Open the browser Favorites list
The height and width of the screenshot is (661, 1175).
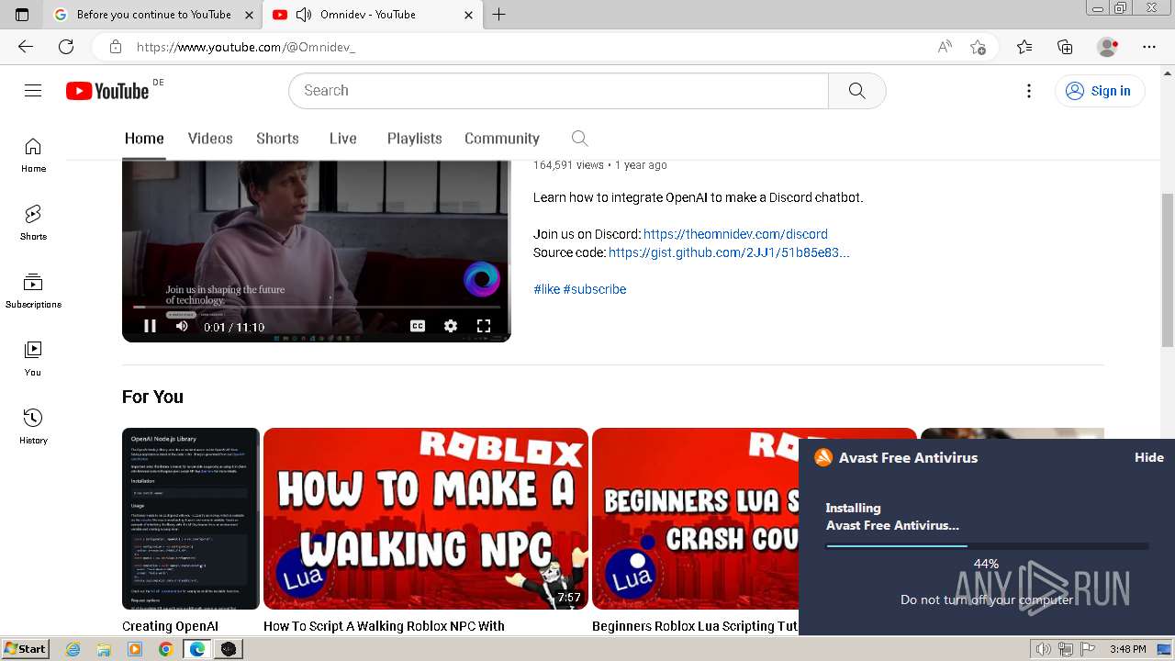(x=1024, y=47)
